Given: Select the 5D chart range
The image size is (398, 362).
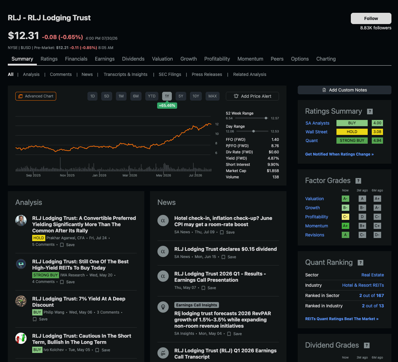Looking at the screenshot, I should pyautogui.click(x=107, y=96).
